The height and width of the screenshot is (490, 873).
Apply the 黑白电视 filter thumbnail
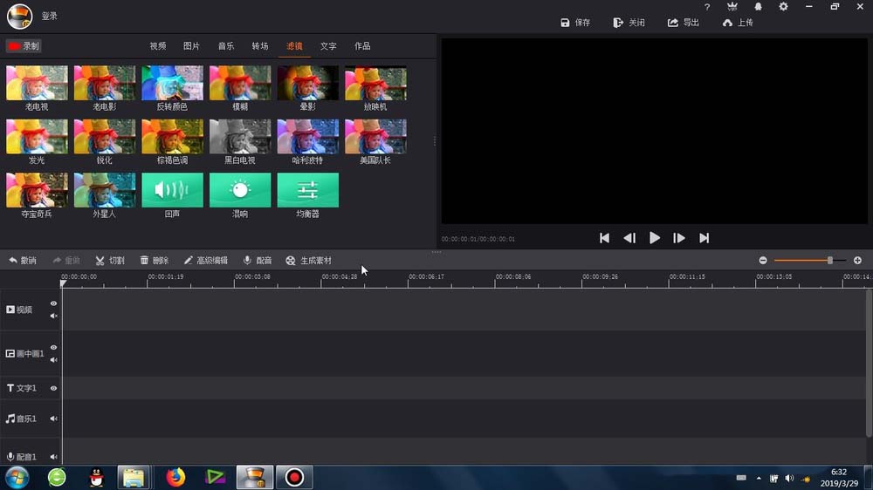(240, 142)
